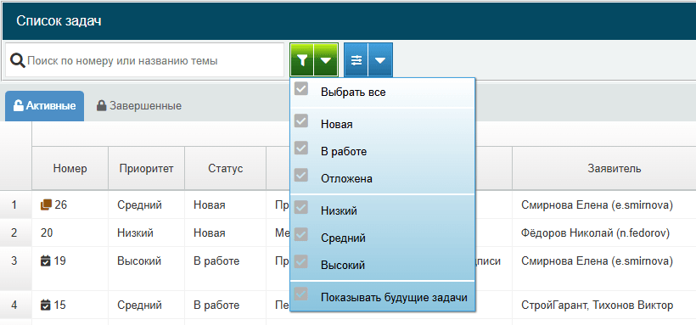
Task: Open the blue settings dropdown arrow
Action: (x=380, y=60)
